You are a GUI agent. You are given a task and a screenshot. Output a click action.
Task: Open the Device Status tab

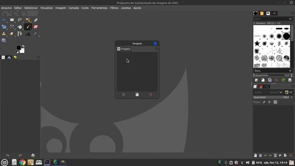tap(9, 57)
